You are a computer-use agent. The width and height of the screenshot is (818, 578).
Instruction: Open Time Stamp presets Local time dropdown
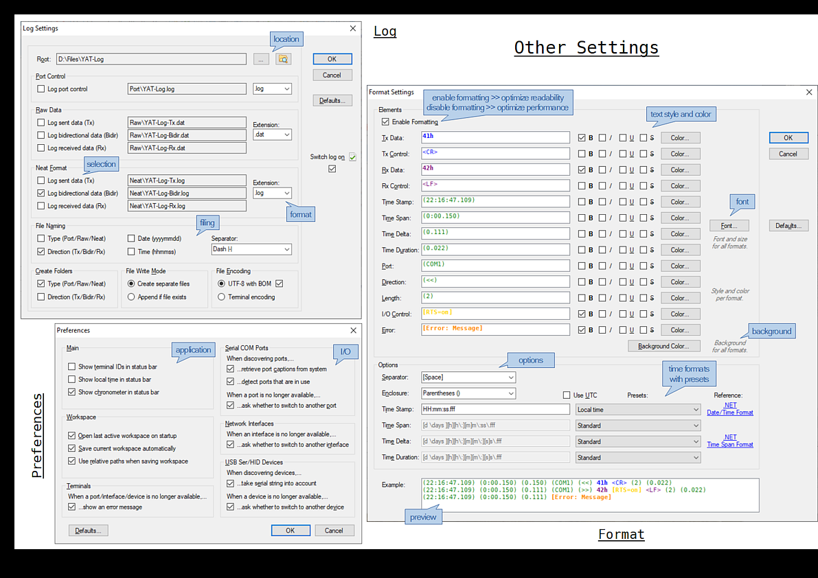click(637, 409)
